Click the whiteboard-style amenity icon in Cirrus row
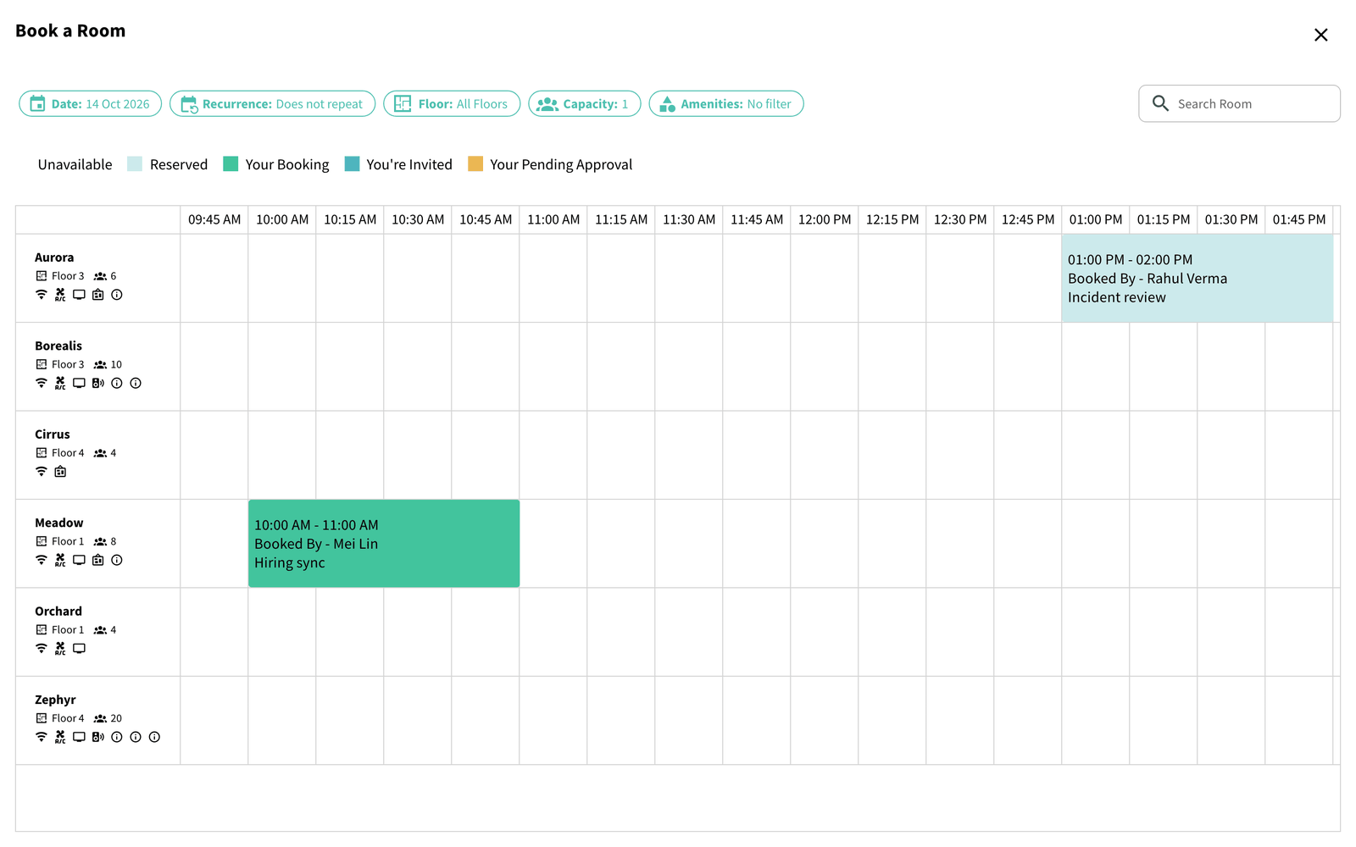 (x=60, y=472)
